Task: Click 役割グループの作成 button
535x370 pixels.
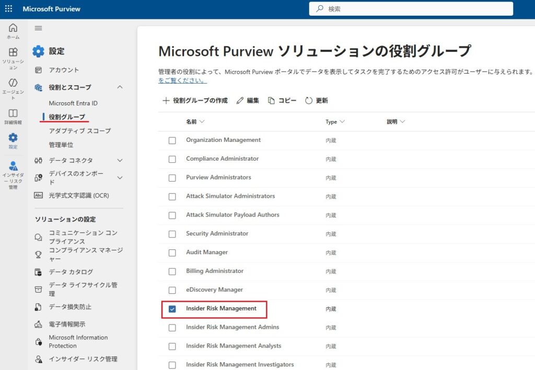Action: (195, 101)
